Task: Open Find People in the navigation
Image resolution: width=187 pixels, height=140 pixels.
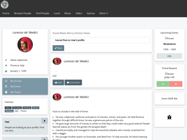Action: (x=43, y=13)
